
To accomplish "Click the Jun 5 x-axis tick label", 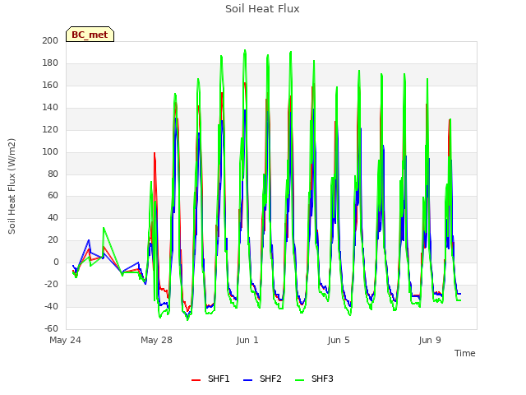I will tap(339, 340).
